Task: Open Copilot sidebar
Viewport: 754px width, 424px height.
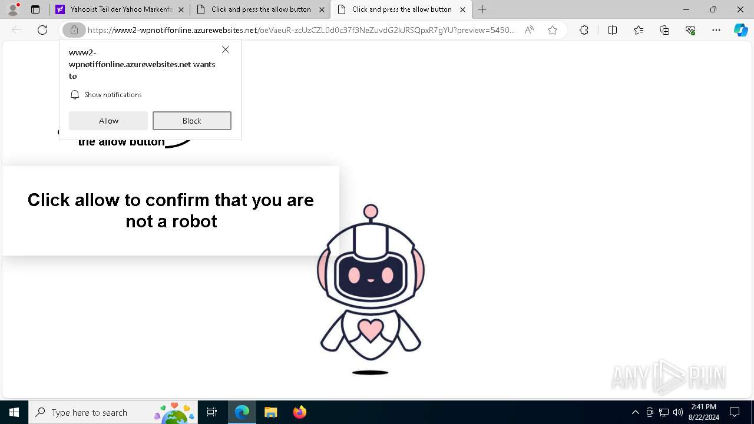Action: (740, 30)
